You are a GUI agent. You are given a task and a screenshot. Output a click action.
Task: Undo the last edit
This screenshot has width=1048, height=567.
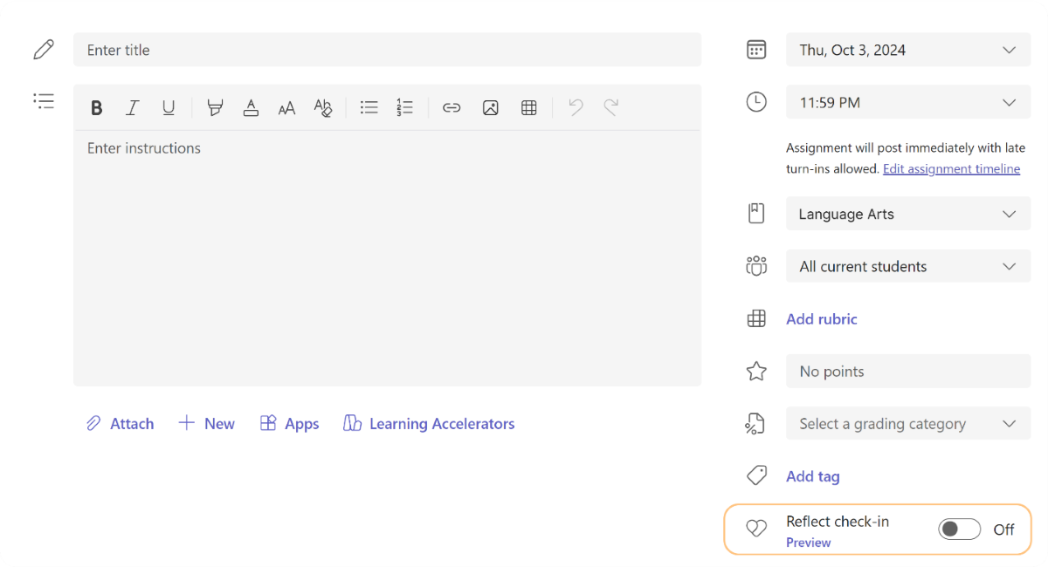coord(576,107)
